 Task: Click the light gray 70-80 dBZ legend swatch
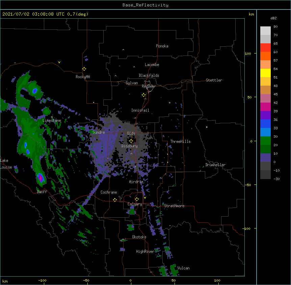pos(265,31)
